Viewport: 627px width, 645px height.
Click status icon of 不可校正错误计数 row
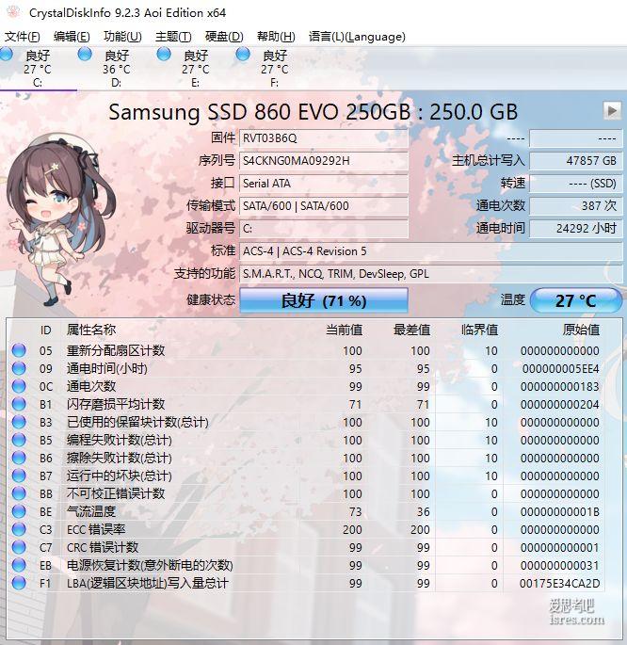pyautogui.click(x=19, y=493)
